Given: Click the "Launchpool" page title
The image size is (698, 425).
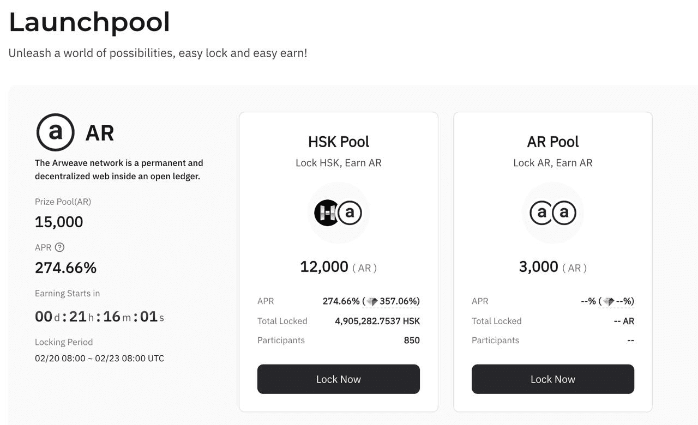Looking at the screenshot, I should [88, 23].
